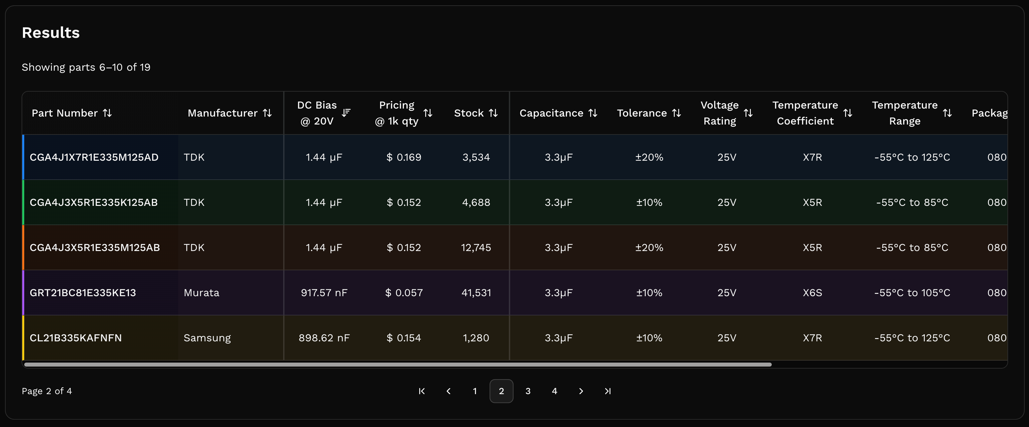Screen dimensions: 1029x427
Task: Sort by Part Number column icon
Action: pyautogui.click(x=107, y=113)
